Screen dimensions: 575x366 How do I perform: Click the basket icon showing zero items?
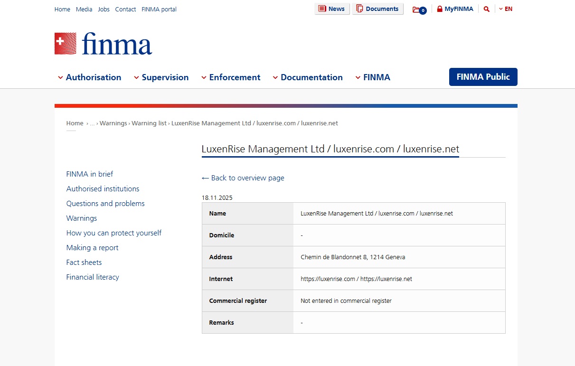(417, 9)
